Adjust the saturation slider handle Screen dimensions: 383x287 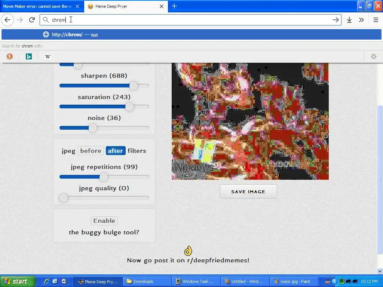(x=129, y=107)
